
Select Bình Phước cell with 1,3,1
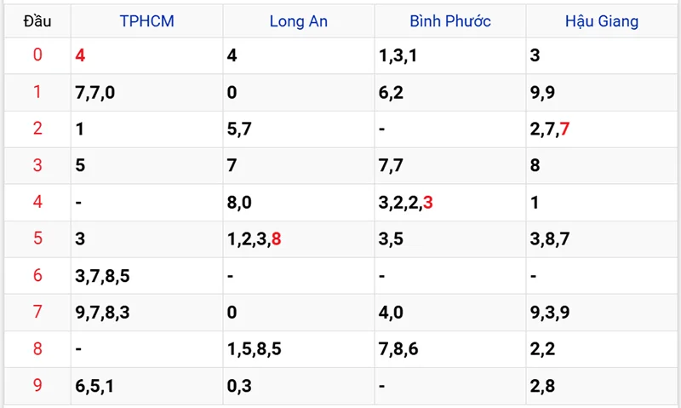[x=398, y=56]
